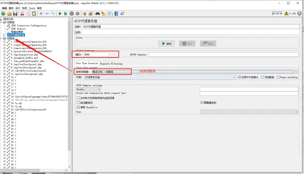
Task: Select 察看结果树 tree node
Action: pyautogui.click(x=17, y=32)
